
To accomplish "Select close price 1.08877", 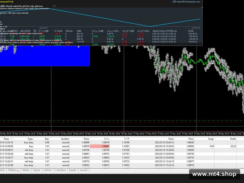I will click(x=190, y=161).
